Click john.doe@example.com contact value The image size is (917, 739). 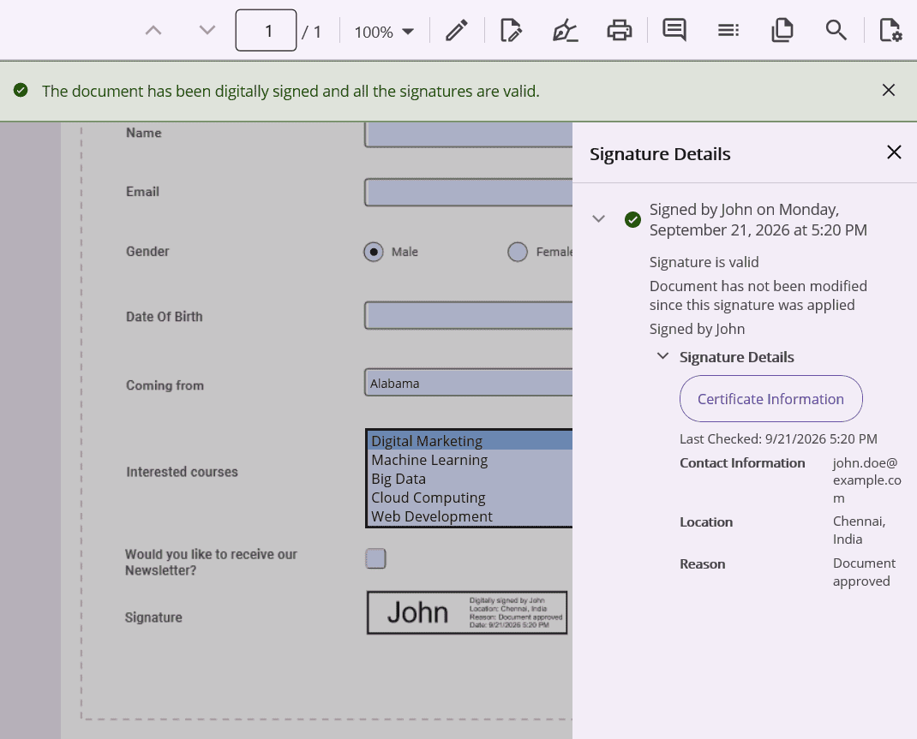tap(866, 480)
